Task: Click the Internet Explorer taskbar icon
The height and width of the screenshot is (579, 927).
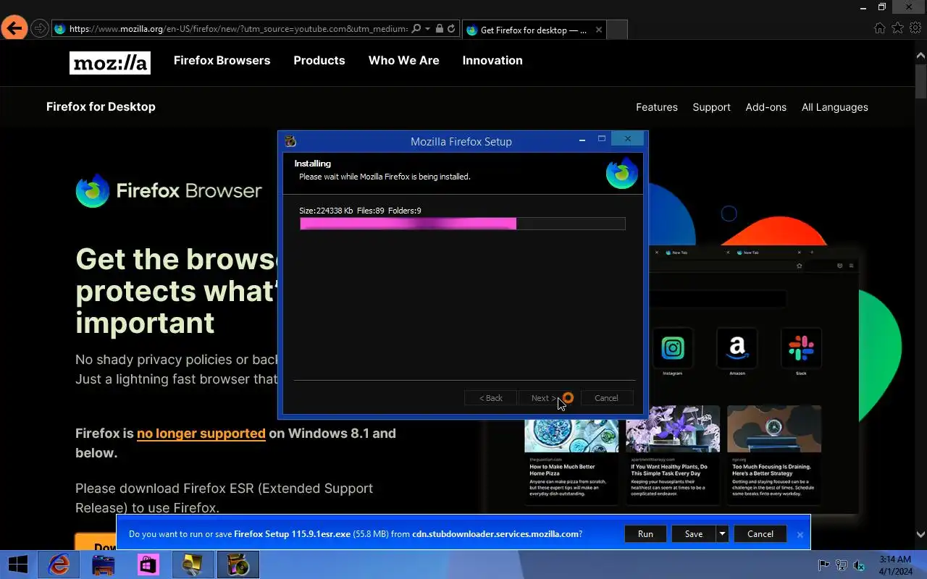Action: [x=59, y=565]
